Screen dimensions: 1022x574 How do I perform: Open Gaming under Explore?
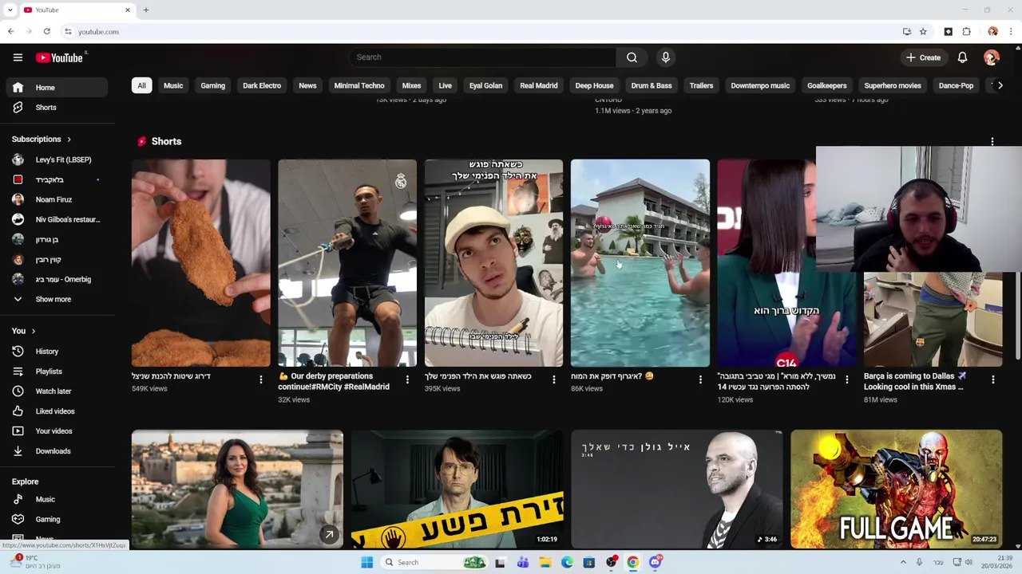(x=55, y=520)
